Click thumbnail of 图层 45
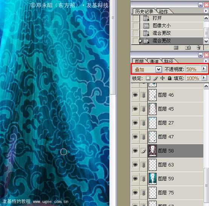209x206 pixels. pyautogui.click(x=152, y=109)
